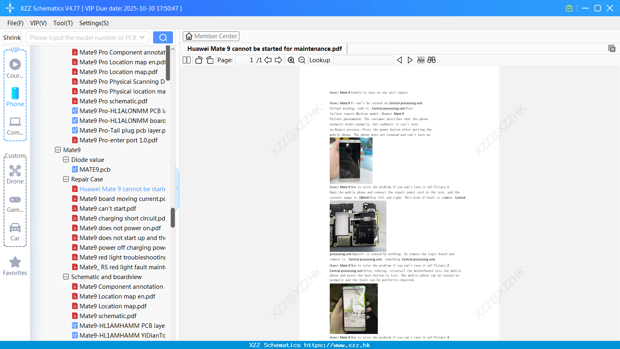Click the tree panel vertical scrollbar thumb
Viewport: 620px width, 349px height.
[x=173, y=218]
